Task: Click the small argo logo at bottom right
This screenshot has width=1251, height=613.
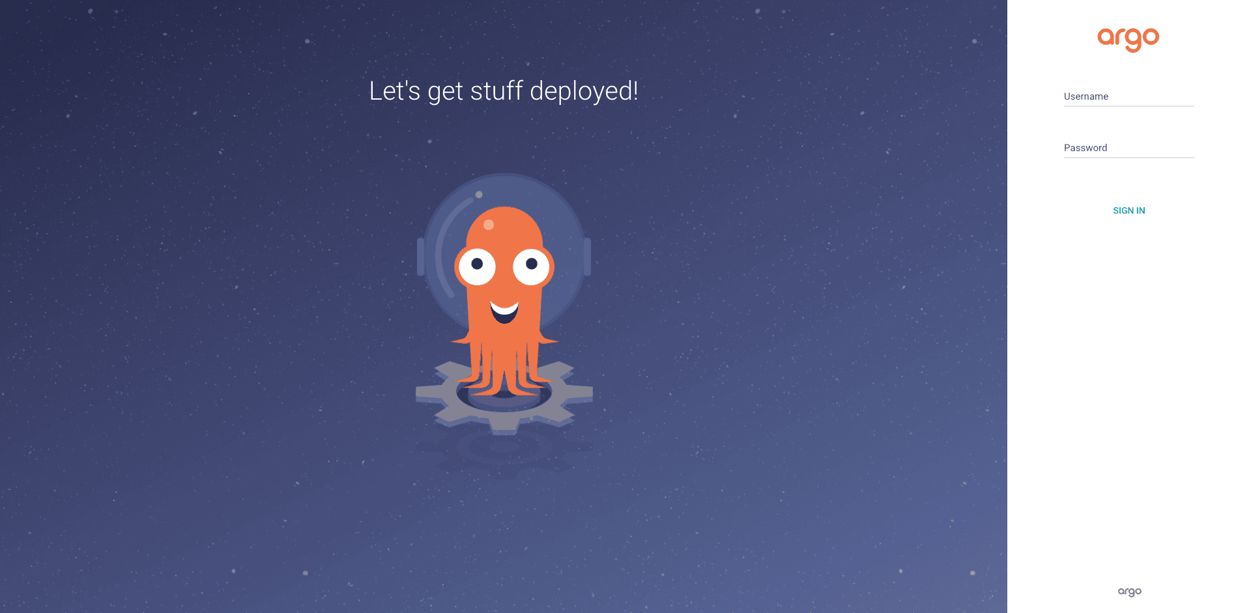Action: pyautogui.click(x=1129, y=592)
